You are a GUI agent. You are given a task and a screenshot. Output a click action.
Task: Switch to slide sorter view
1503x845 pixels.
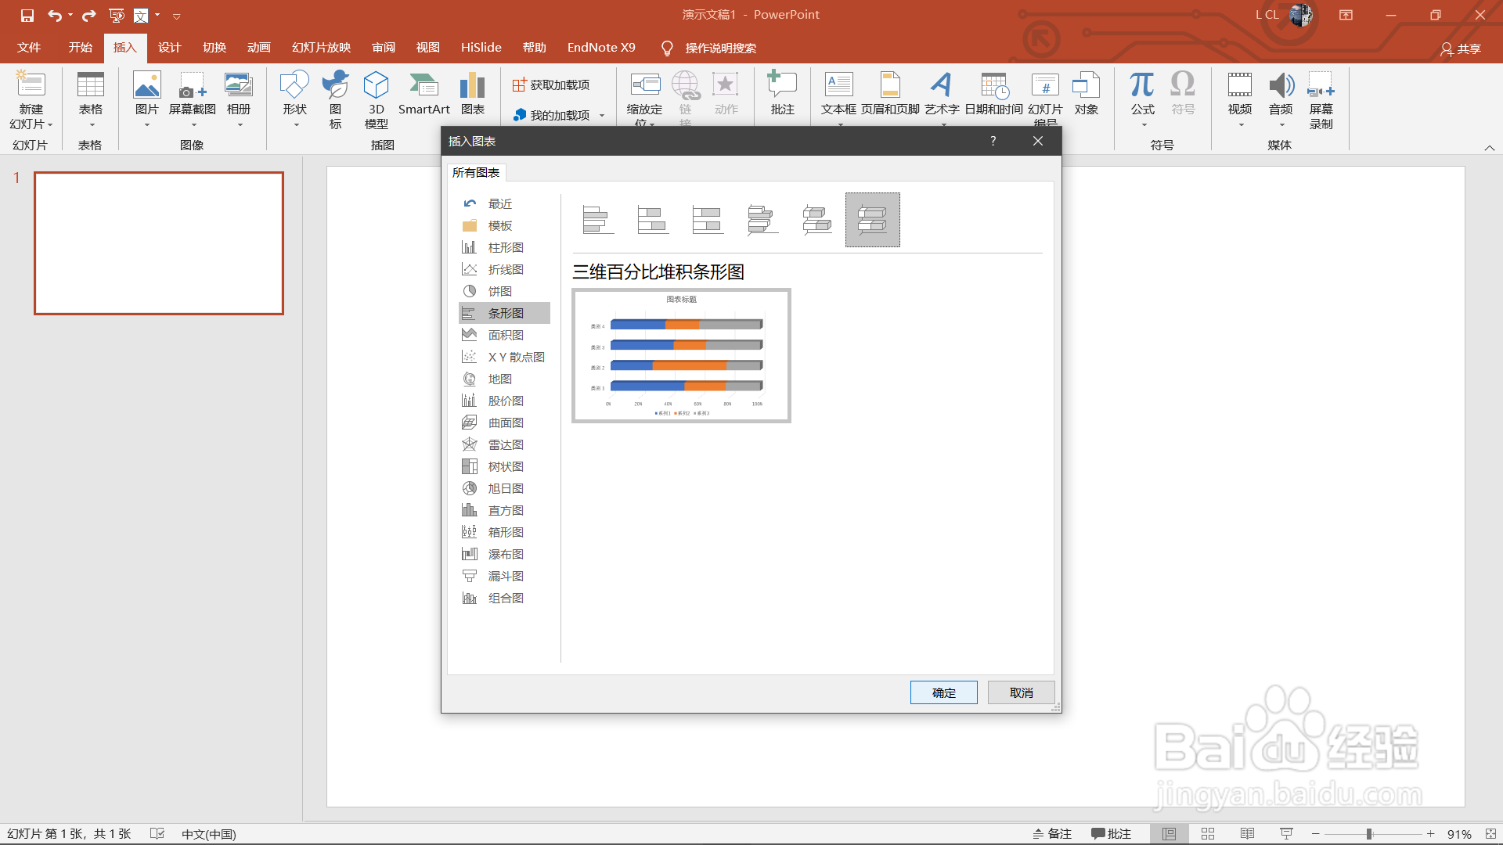pos(1208,834)
